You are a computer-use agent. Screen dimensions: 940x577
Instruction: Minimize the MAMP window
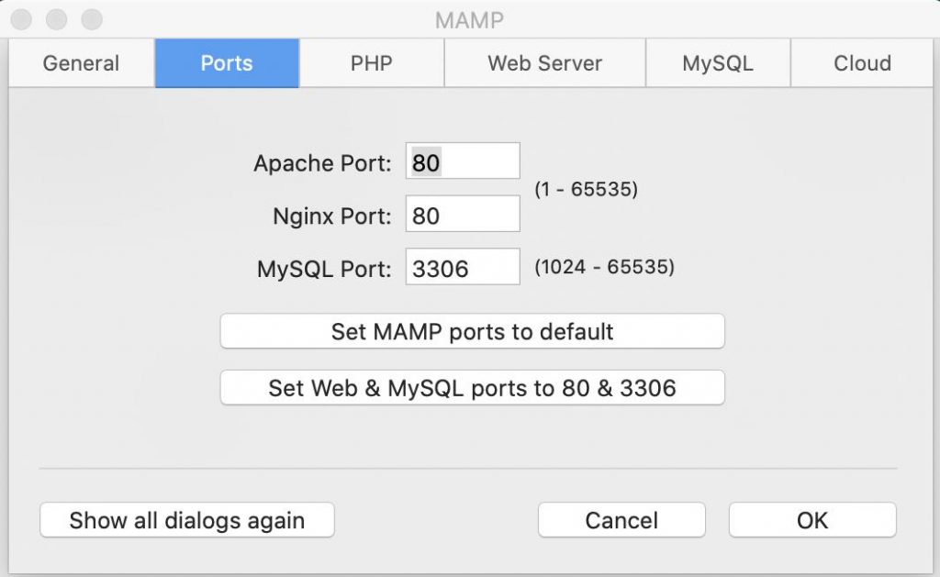(x=56, y=19)
